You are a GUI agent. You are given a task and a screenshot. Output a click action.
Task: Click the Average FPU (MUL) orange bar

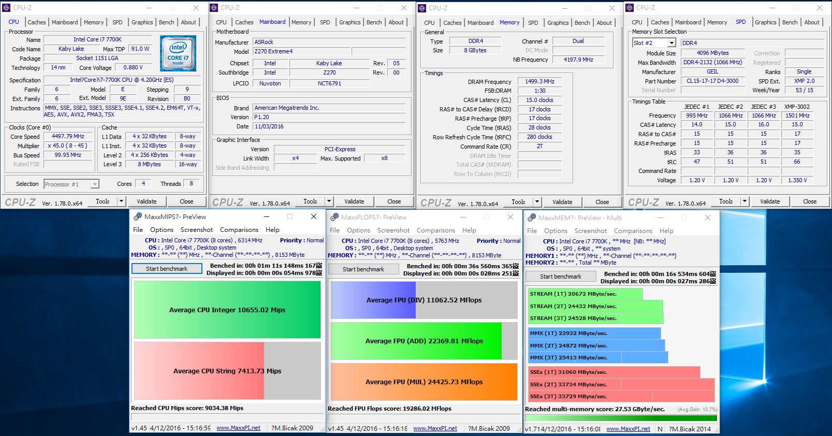424,382
